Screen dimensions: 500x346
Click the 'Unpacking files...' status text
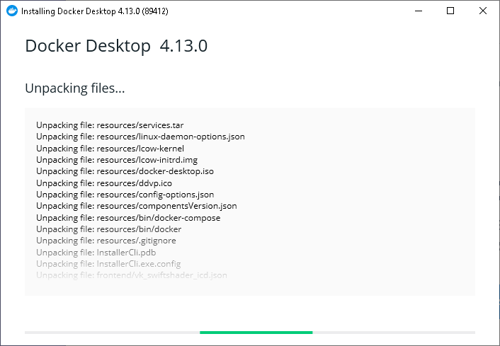(74, 88)
